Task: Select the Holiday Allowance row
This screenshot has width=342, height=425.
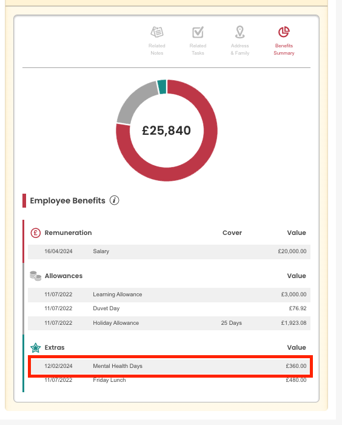Action: [169, 323]
